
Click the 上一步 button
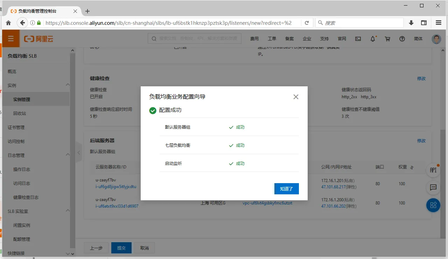(96, 248)
